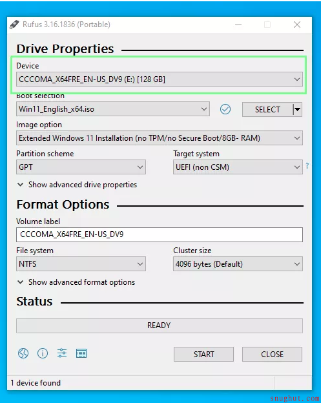The image size is (321, 403).
Task: Click the '1 device found' status text
Action: [36, 383]
